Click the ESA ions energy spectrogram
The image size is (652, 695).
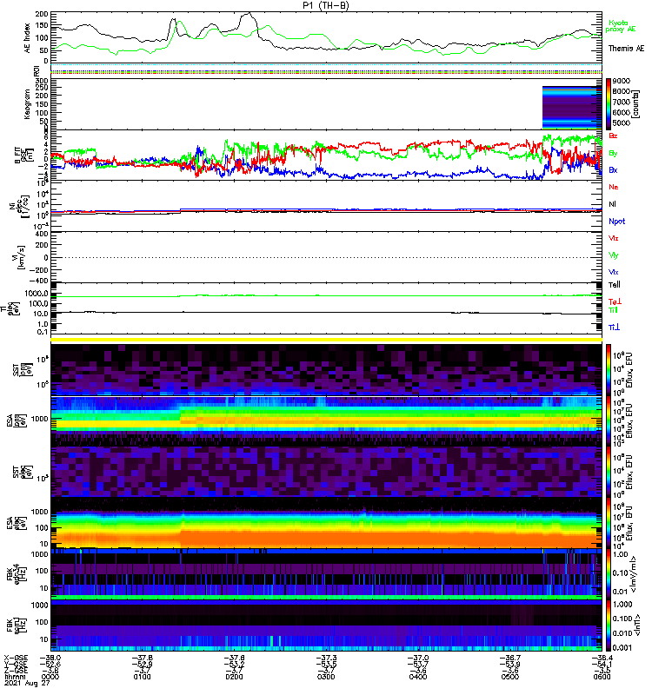(327, 420)
